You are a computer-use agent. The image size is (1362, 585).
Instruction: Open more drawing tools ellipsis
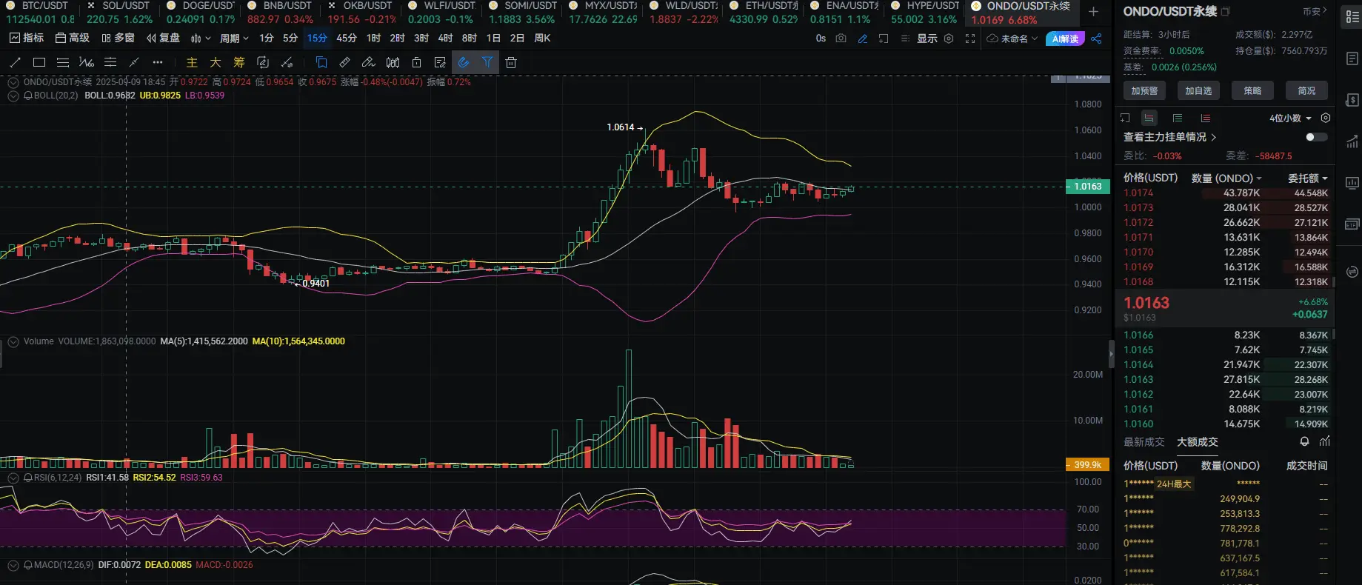pos(158,63)
